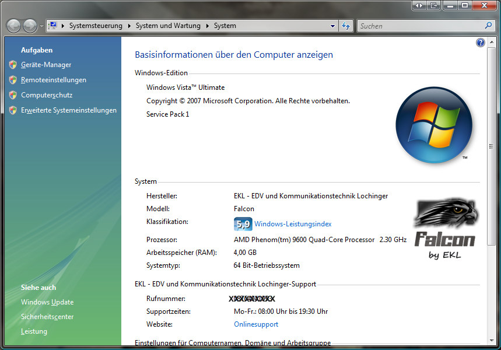Open the Windows-Leistungsindex link
This screenshot has height=350, width=501.
point(293,224)
